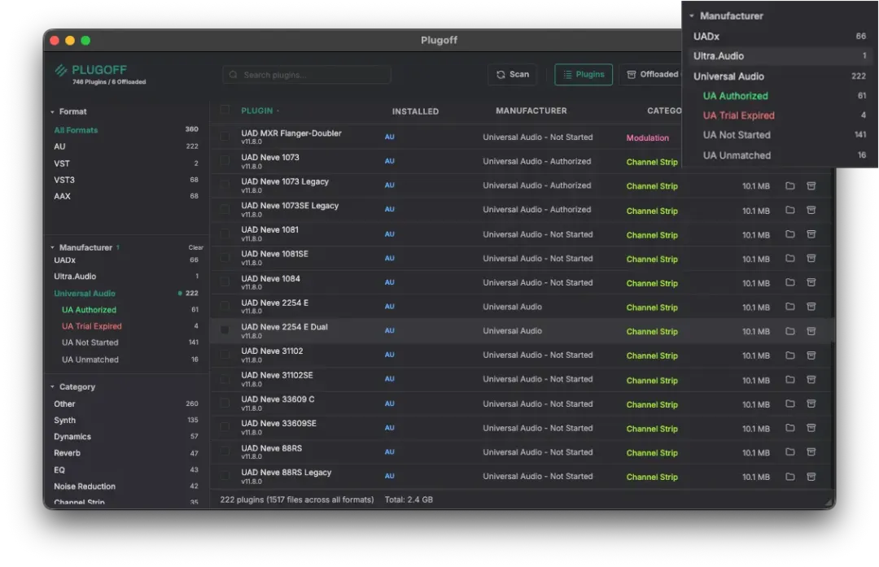Screen dimensions: 879x567
Task: Open folder for UAD Neve 1073 Legacy
Action: [789, 185]
